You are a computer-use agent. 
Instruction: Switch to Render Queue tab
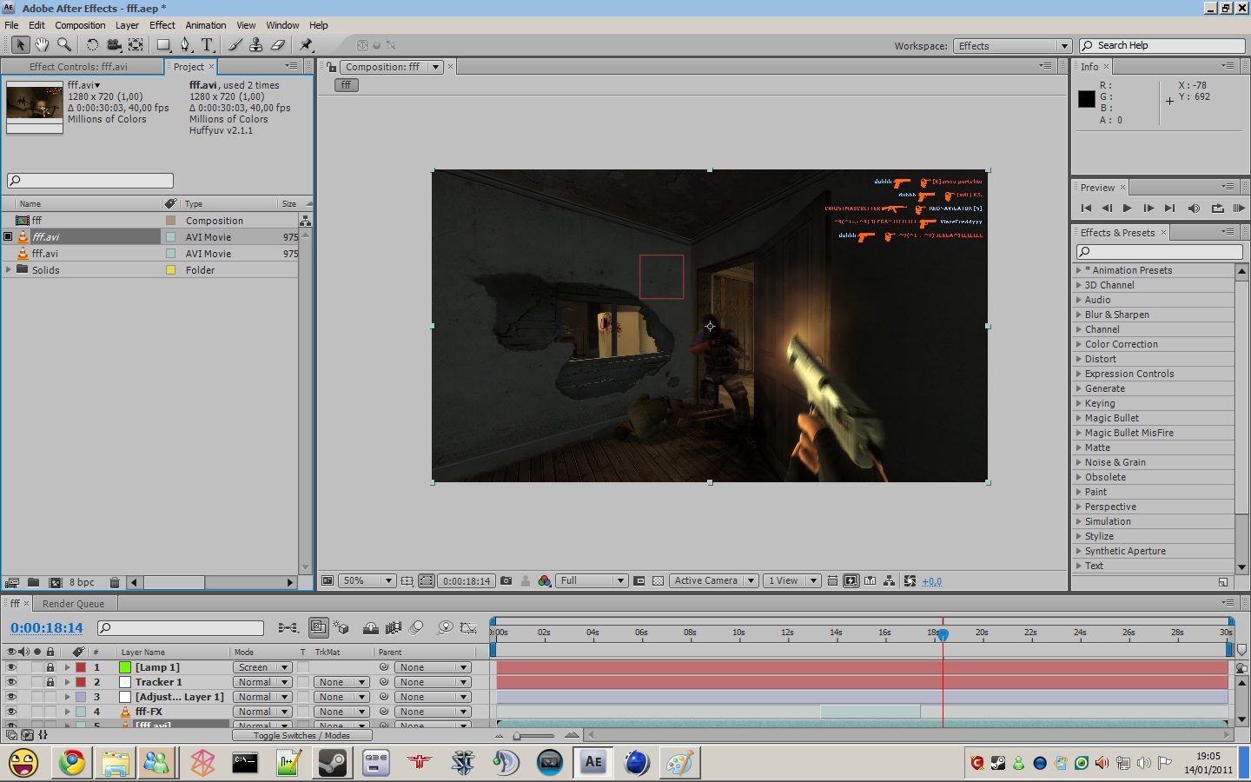click(73, 604)
